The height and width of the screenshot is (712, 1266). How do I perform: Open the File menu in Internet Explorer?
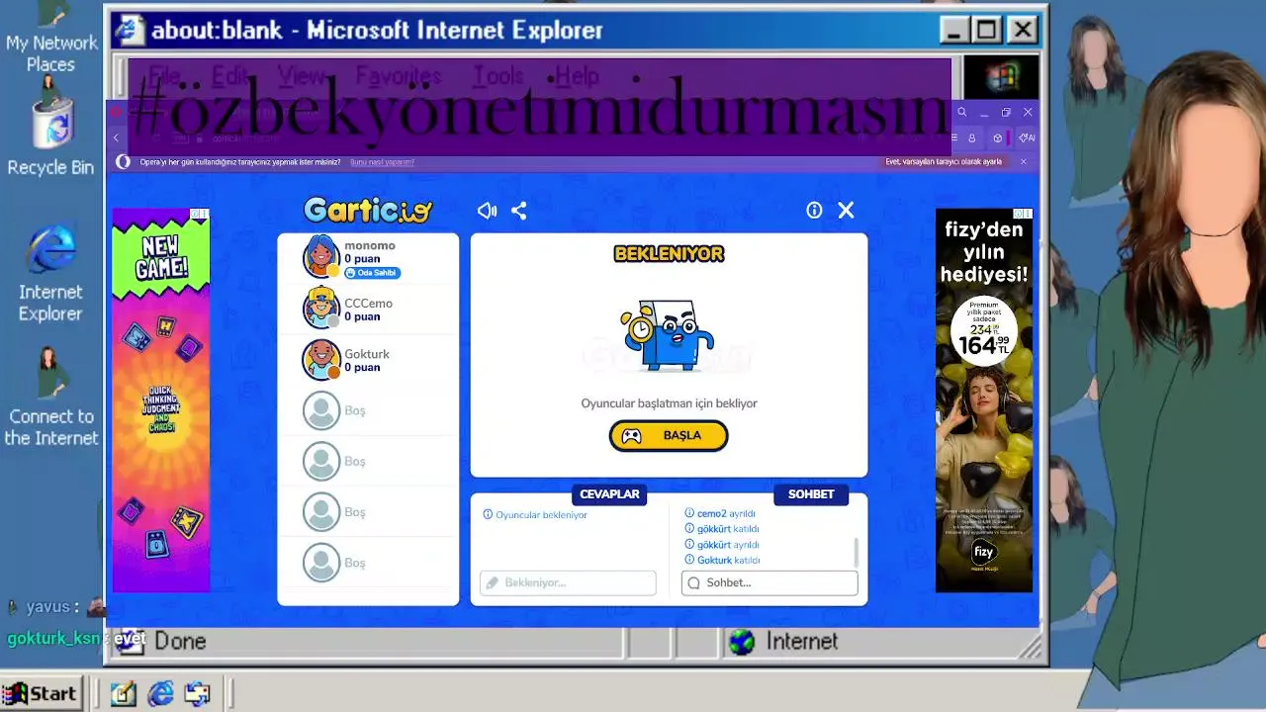164,76
